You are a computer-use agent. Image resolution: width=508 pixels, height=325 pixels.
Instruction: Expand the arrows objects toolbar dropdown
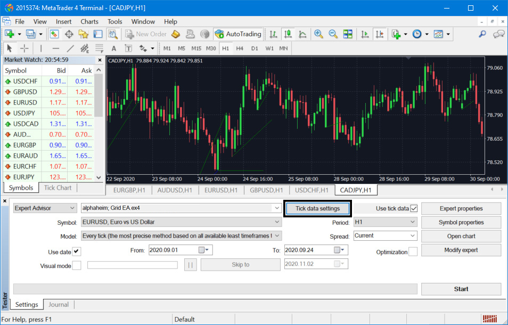[x=153, y=48]
